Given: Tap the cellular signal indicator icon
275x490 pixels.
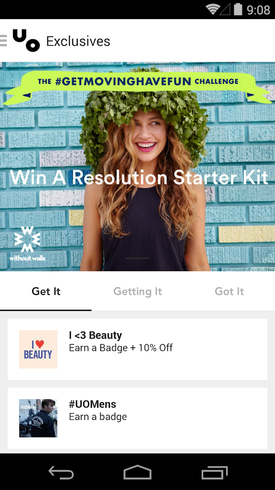Looking at the screenshot, I should click(225, 10).
